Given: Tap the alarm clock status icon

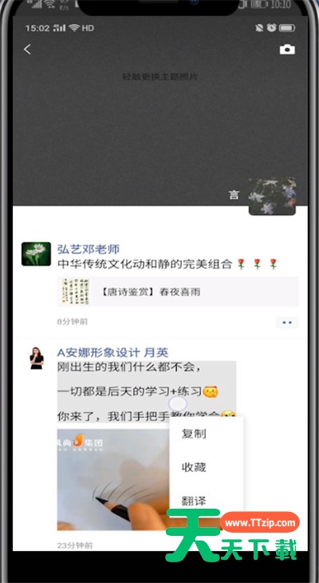Looking at the screenshot, I should pyautogui.click(x=271, y=28).
